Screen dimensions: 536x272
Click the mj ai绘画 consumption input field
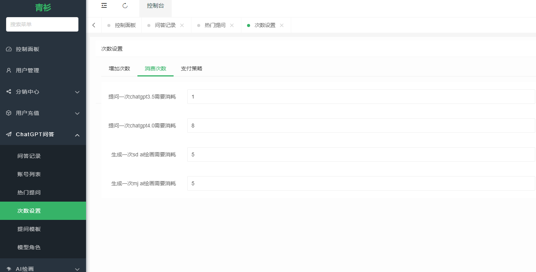click(361, 183)
